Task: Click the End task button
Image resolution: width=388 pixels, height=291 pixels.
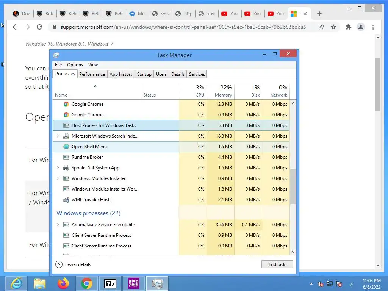Action: pos(277,264)
